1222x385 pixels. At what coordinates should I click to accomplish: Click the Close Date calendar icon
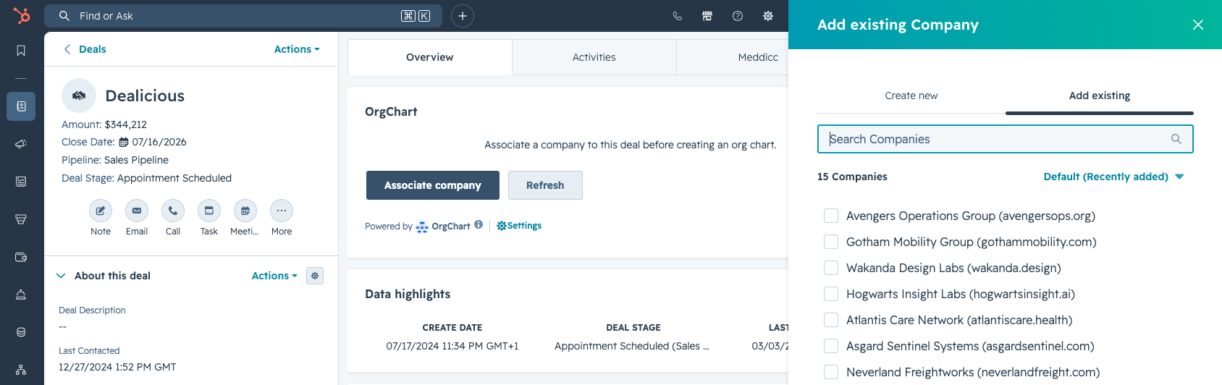tap(123, 143)
